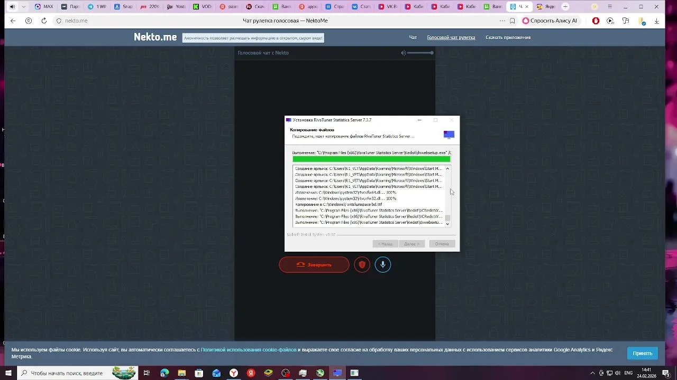
Task: Go back in the browser
Action: [x=13, y=21]
